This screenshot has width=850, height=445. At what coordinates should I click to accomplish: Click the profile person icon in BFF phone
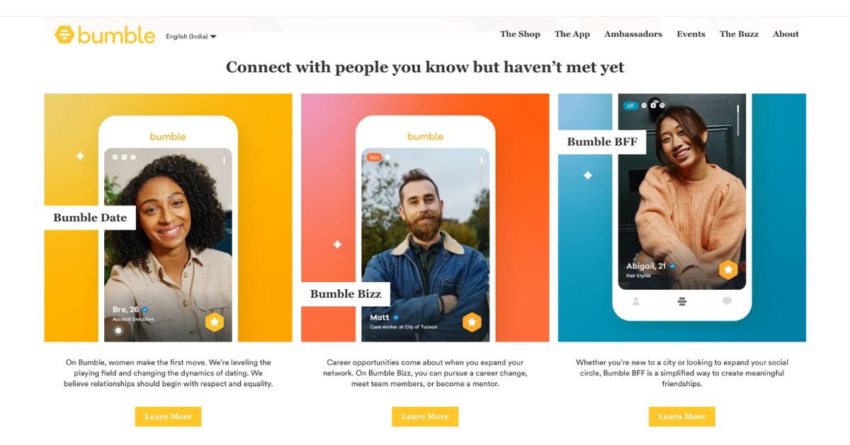pyautogui.click(x=636, y=301)
